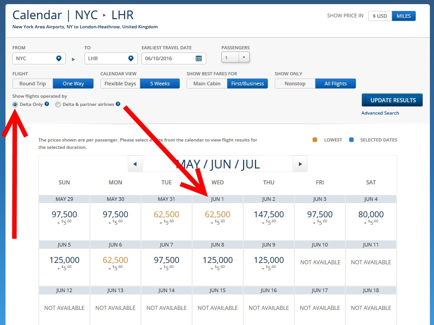Switch price display to $ USD
The height and width of the screenshot is (325, 434).
[x=380, y=16]
